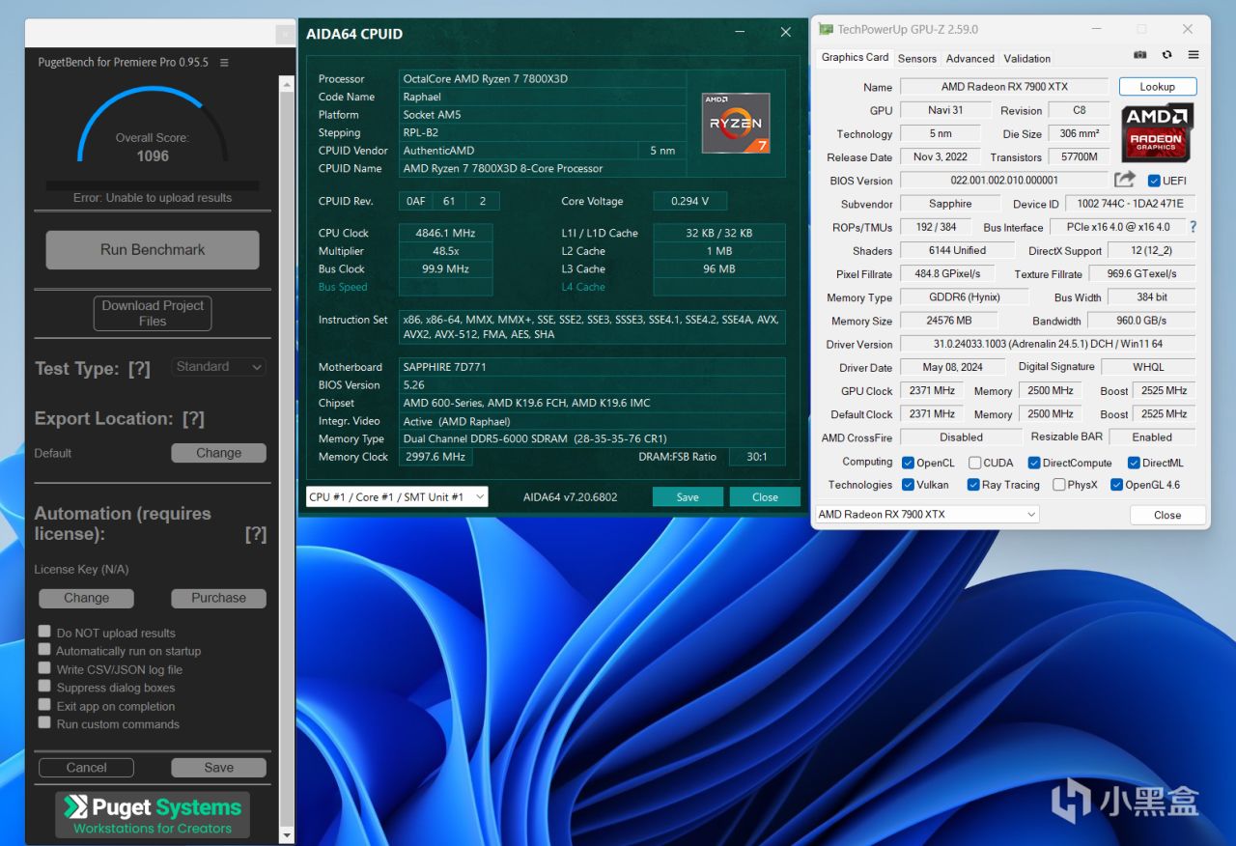Image resolution: width=1236 pixels, height=846 pixels.
Task: Open the Test Type Standard dropdown
Action: click(219, 367)
